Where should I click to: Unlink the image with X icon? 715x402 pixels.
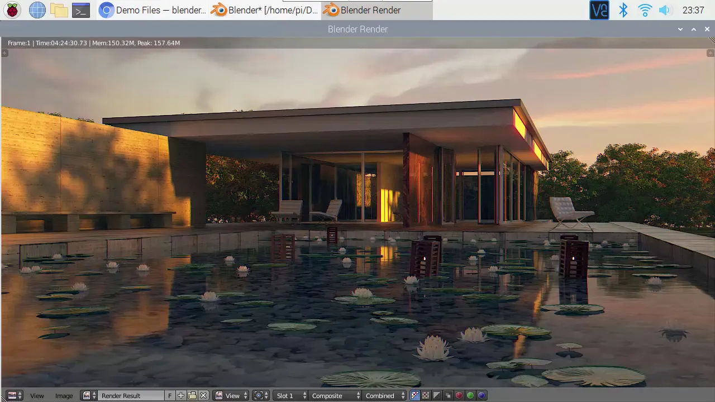click(203, 395)
